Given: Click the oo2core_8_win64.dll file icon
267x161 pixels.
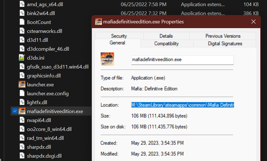Looking at the screenshot, I should 22,129.
